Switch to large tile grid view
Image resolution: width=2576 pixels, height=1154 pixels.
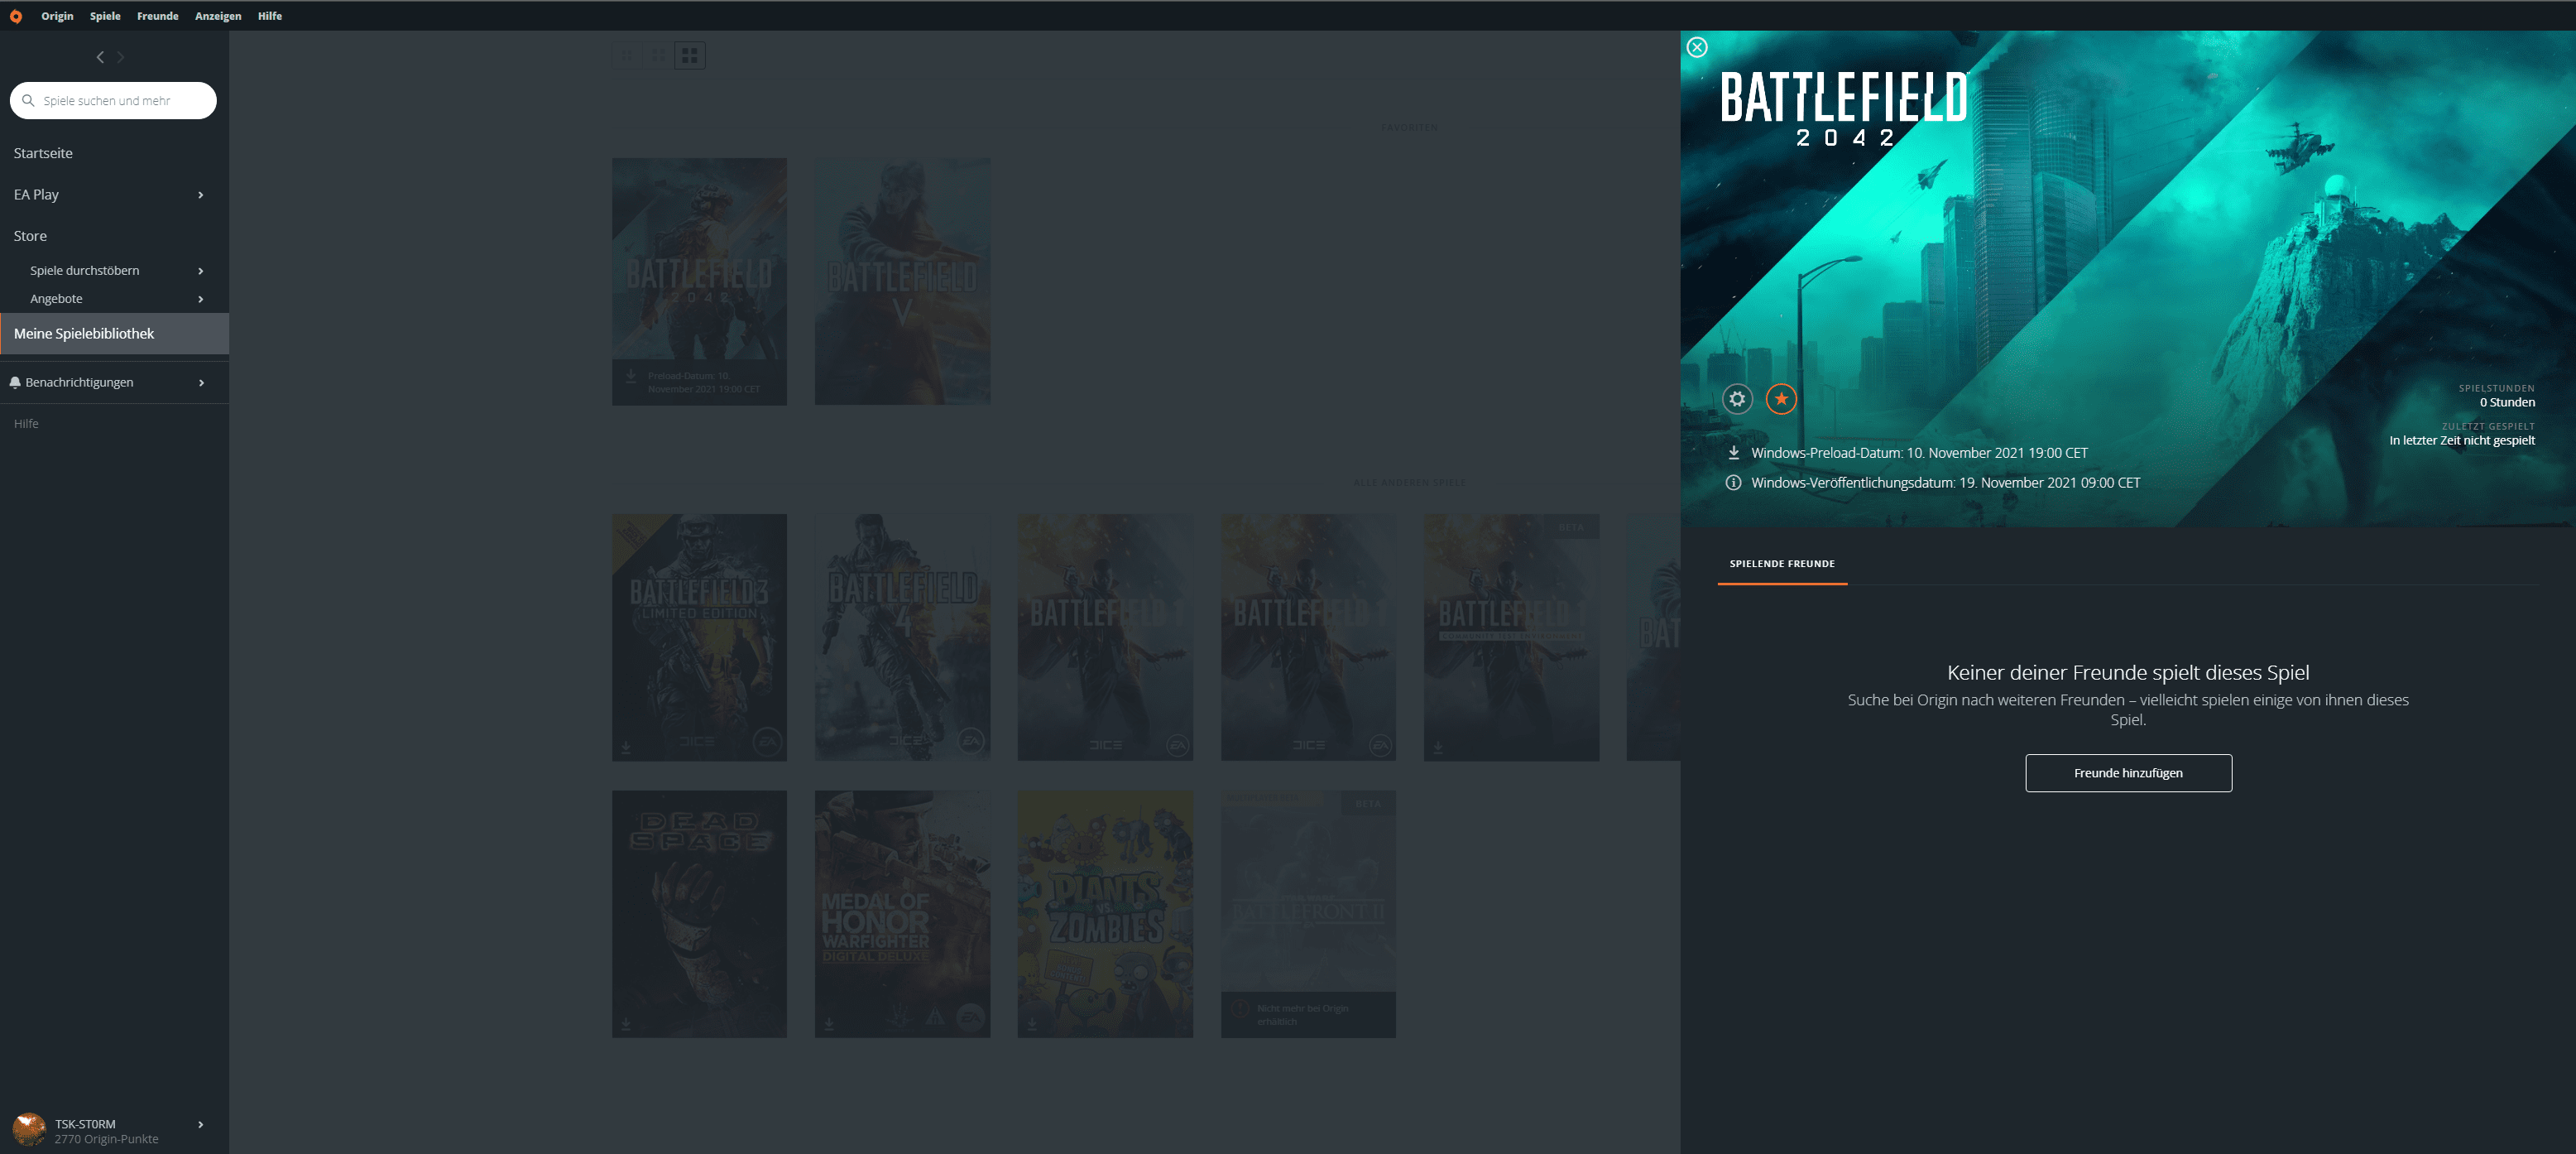690,56
